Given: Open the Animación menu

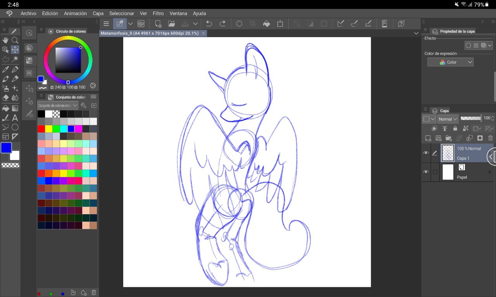Looking at the screenshot, I should click(x=75, y=13).
